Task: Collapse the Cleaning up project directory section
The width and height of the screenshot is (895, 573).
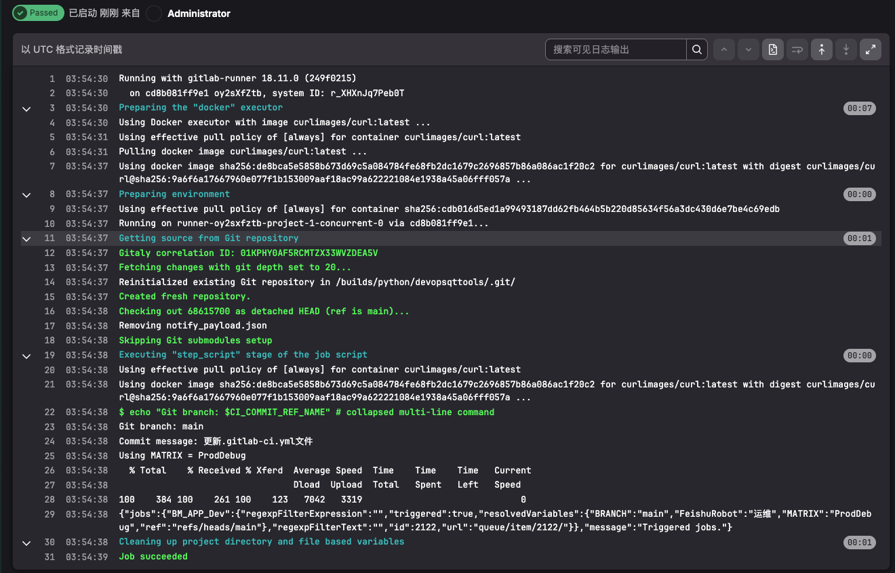Action: tap(26, 543)
